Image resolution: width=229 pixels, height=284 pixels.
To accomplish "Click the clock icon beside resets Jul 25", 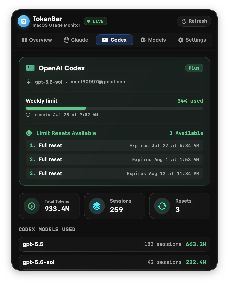I will coord(28,115).
